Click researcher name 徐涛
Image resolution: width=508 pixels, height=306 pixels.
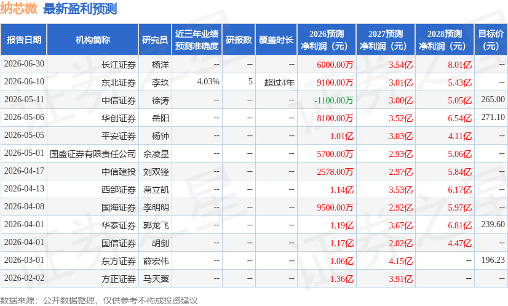[161, 100]
